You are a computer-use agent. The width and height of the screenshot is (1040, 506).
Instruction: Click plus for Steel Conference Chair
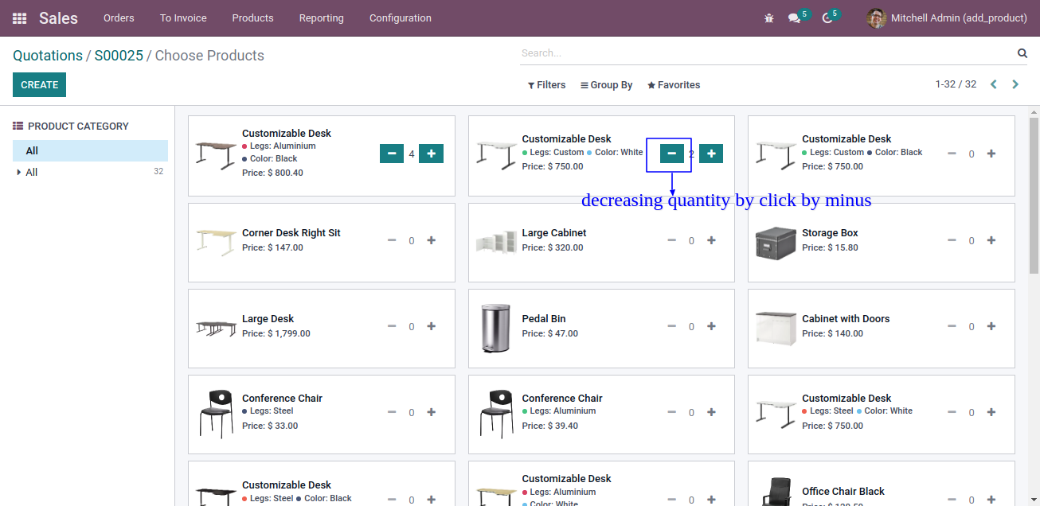(432, 412)
